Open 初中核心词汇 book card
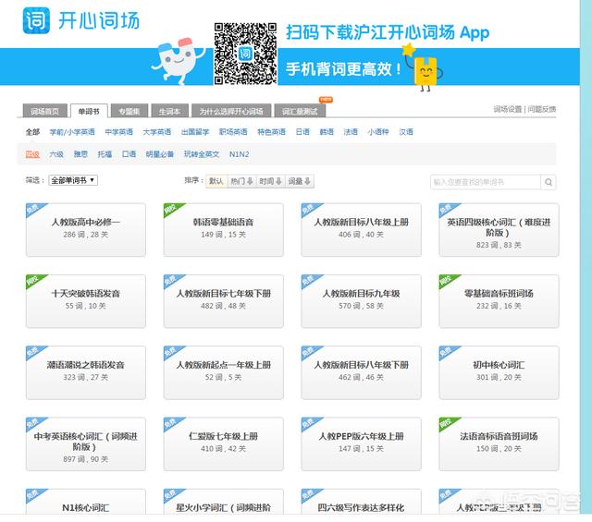The height and width of the screenshot is (522, 592). 499,372
